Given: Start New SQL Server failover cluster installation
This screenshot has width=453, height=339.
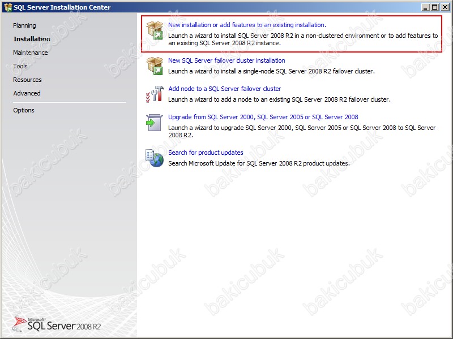Looking at the screenshot, I should 226,60.
